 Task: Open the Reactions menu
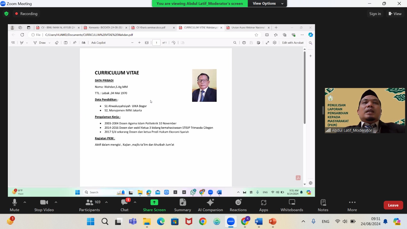(x=238, y=205)
